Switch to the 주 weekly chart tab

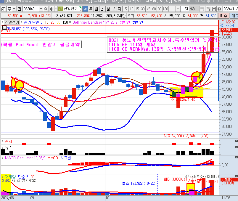[91, 9]
